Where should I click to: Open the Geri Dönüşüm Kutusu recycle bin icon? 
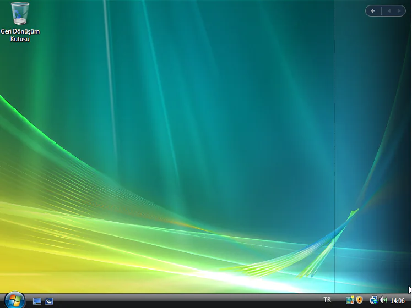[x=20, y=14]
